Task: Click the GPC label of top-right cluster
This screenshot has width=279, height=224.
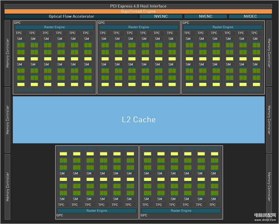Action: coord(186,23)
